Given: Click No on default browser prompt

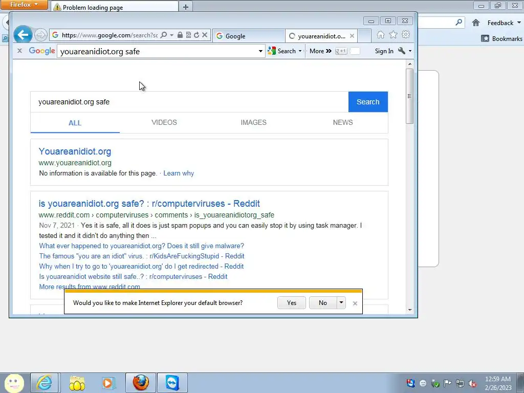Looking at the screenshot, I should (322, 303).
